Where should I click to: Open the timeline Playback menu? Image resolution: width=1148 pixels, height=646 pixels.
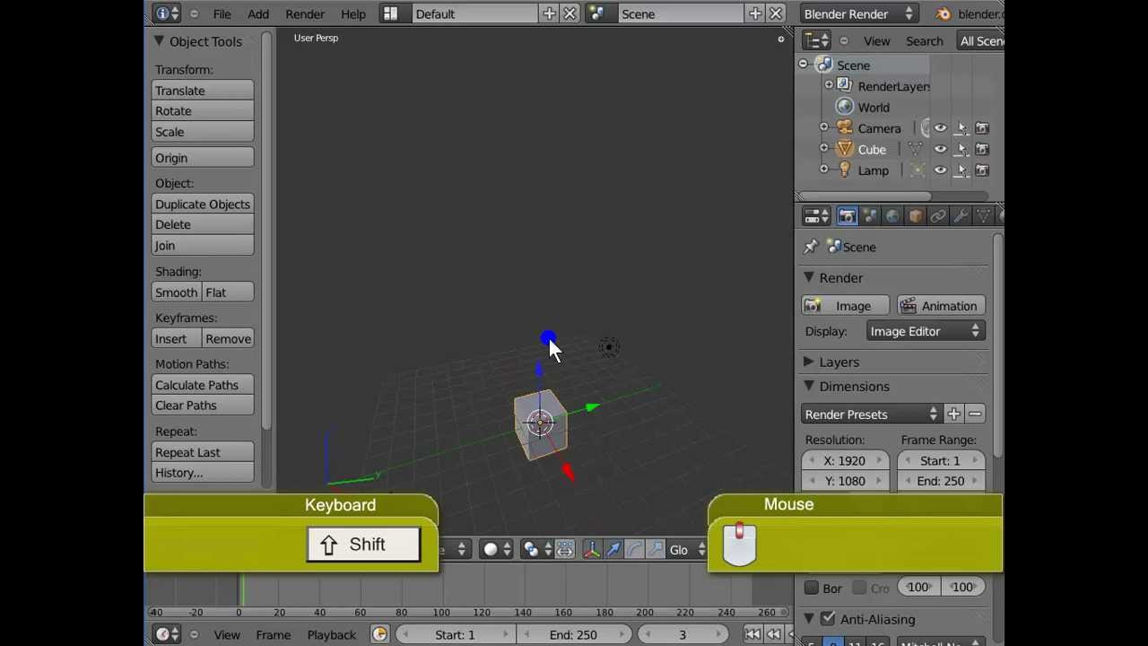[332, 634]
